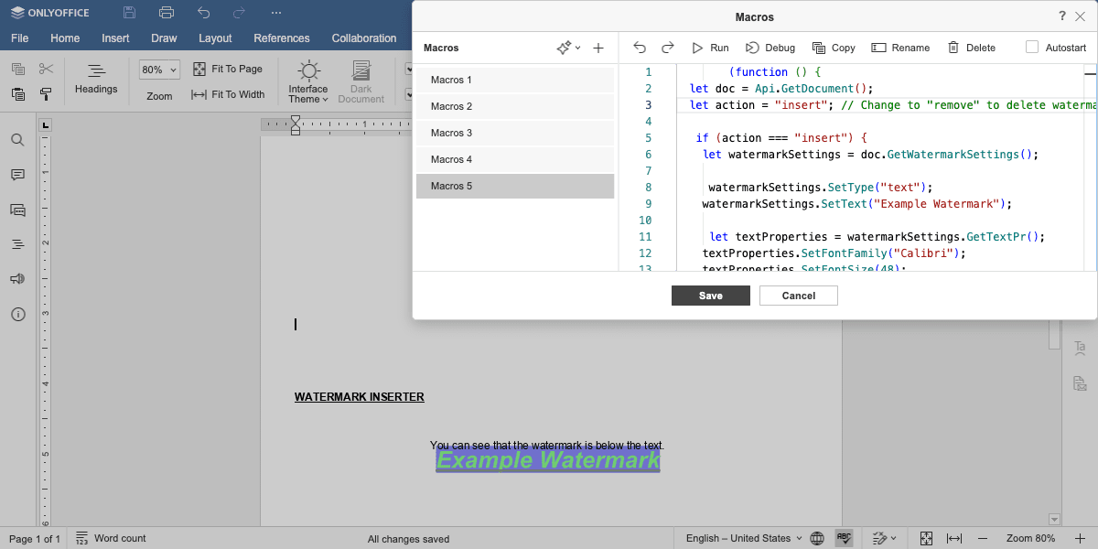Click Fit To Page in the ribbon
Viewport: 1098px width, 549px height.
[x=227, y=70]
